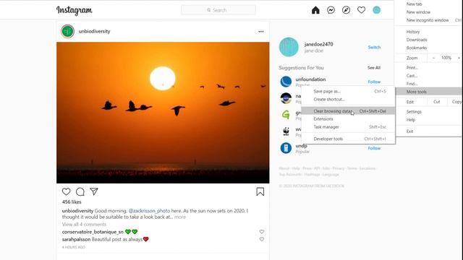Expand More tools submenu
463x260 pixels.
(x=429, y=92)
